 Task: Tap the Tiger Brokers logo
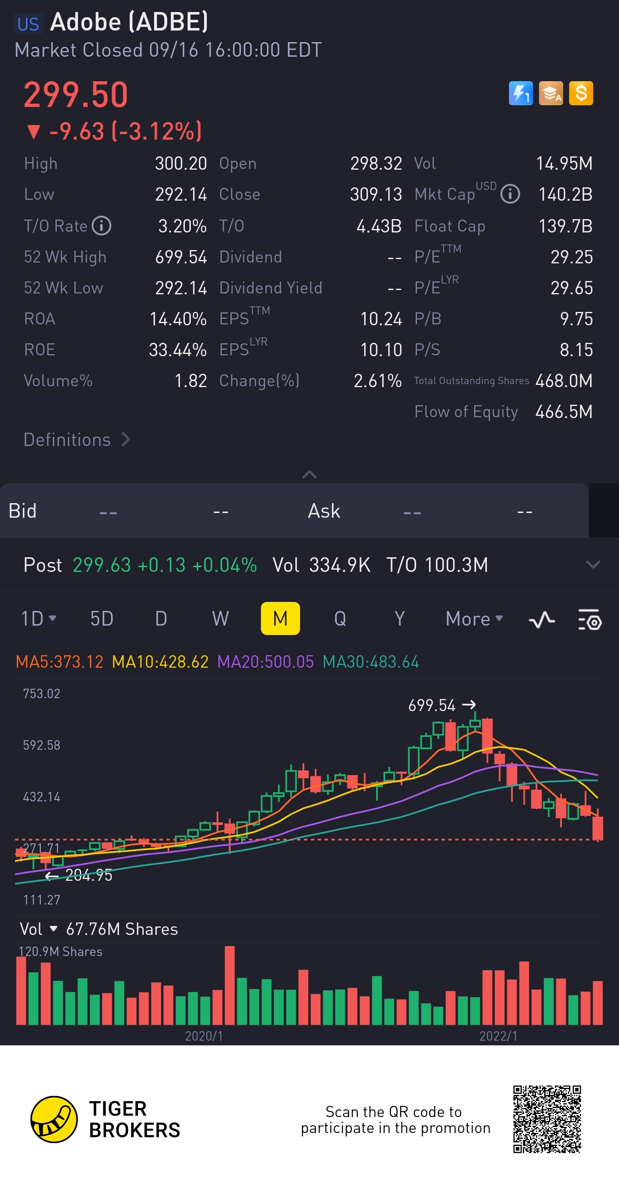105,1119
